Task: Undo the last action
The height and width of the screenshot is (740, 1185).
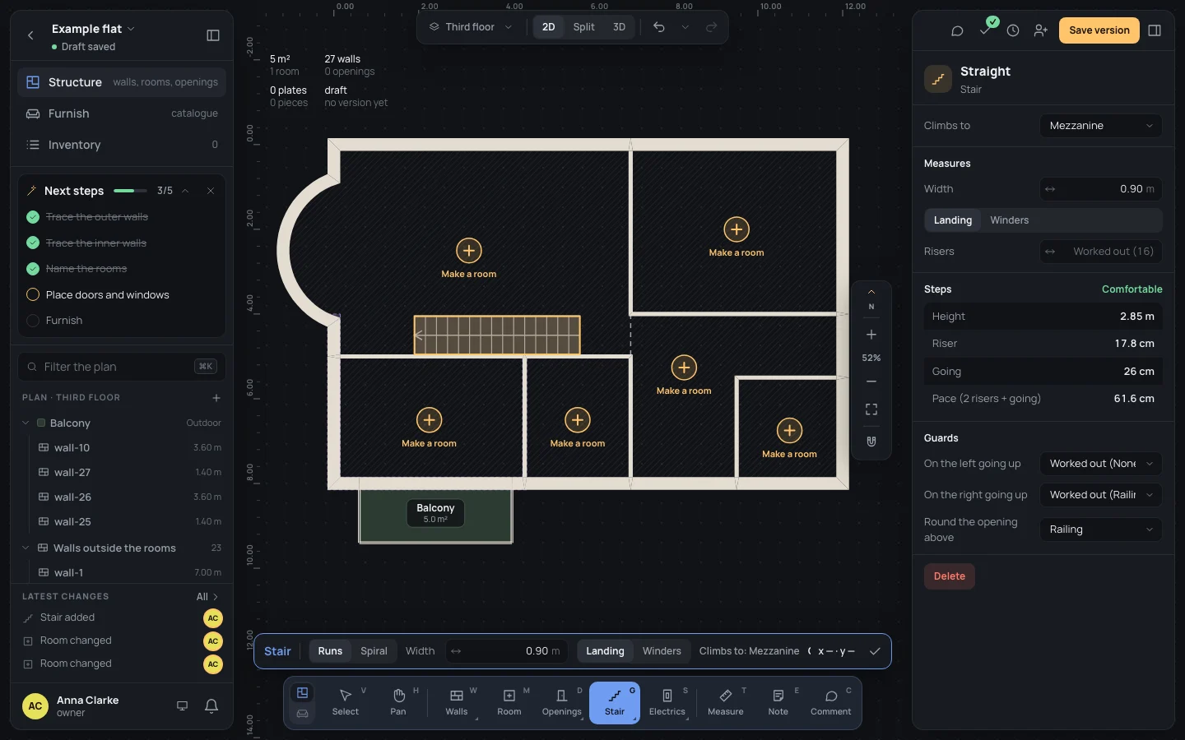Action: coord(659,27)
